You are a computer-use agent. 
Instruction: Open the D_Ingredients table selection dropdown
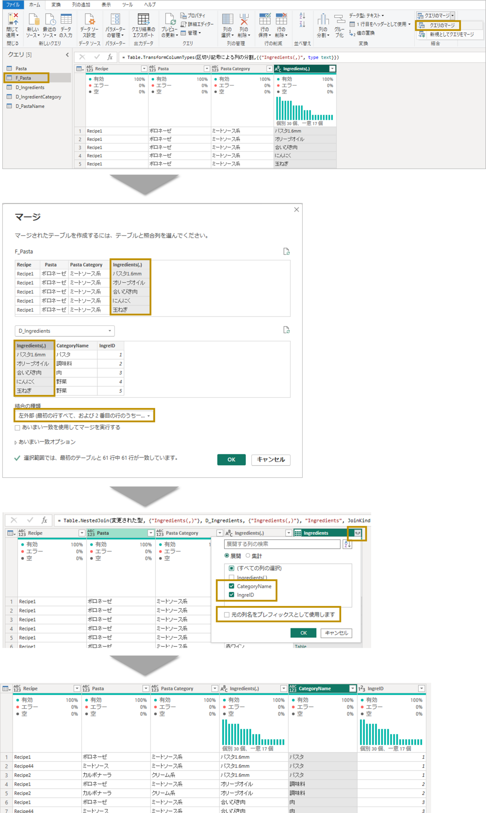(x=64, y=331)
